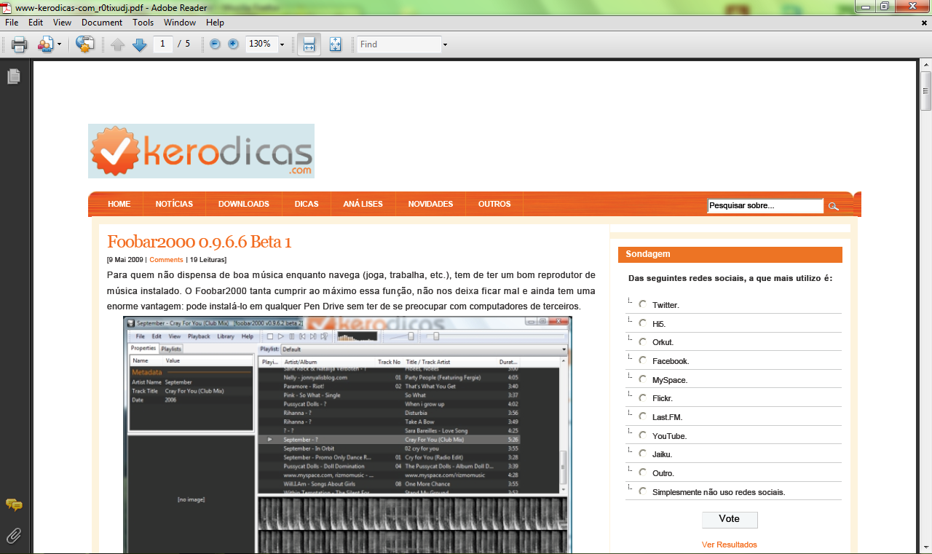Click the orange Comments link
The height and width of the screenshot is (554, 932).
click(167, 259)
